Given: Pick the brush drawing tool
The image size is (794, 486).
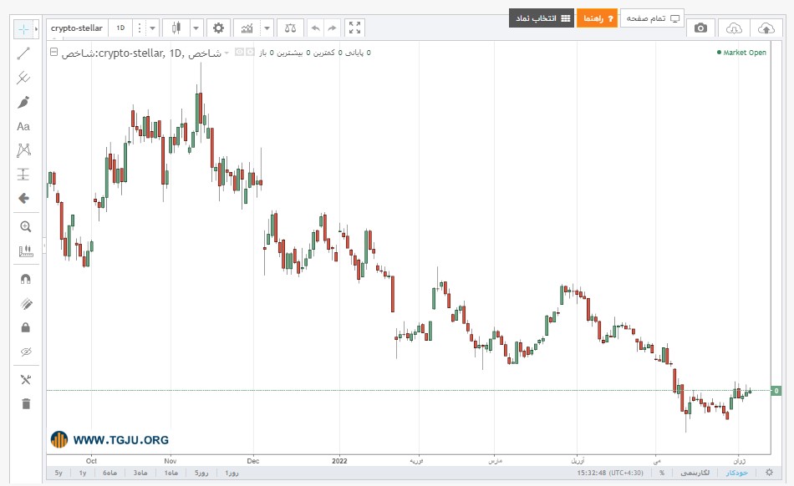Looking at the screenshot, I should [23, 102].
